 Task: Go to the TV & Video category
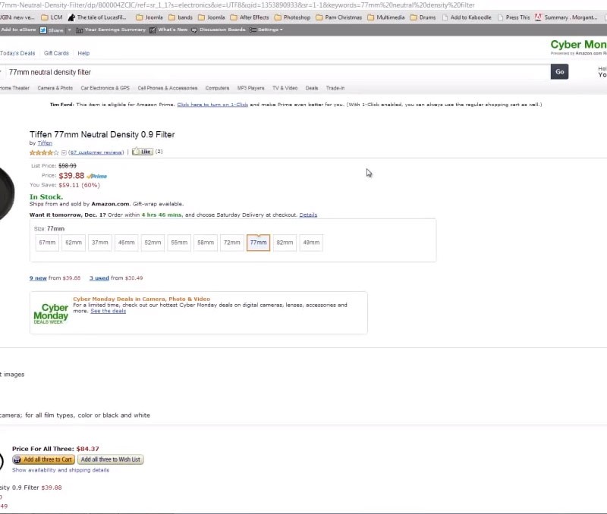coord(285,88)
